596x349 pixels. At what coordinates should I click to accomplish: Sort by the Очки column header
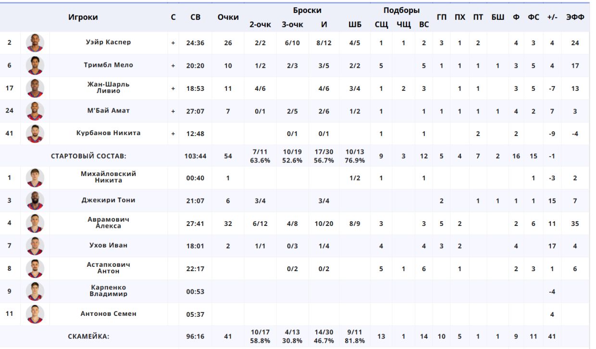228,17
